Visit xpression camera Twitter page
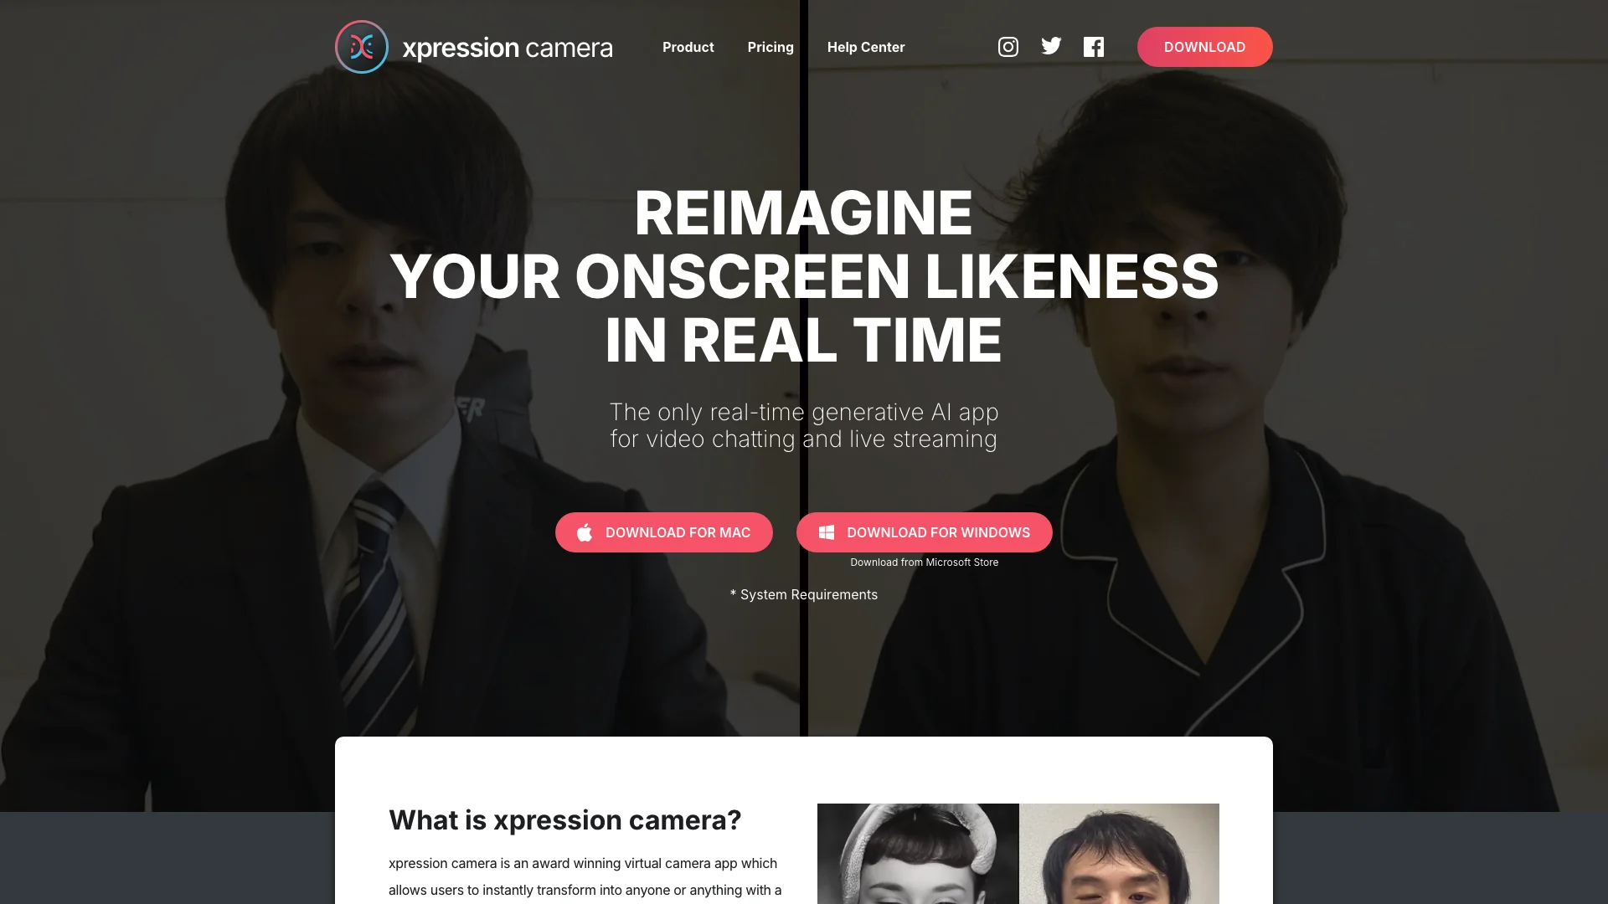The width and height of the screenshot is (1608, 904). tap(1050, 46)
